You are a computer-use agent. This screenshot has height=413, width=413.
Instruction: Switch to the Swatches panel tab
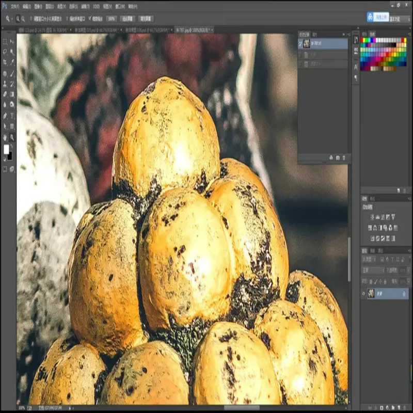pyautogui.click(x=372, y=34)
